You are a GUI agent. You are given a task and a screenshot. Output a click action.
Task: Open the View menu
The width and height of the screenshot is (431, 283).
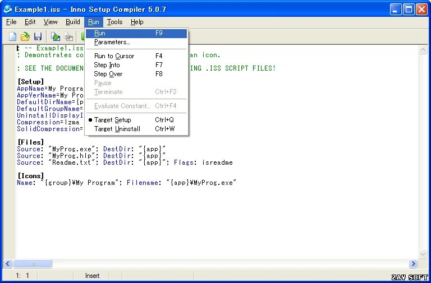[51, 22]
